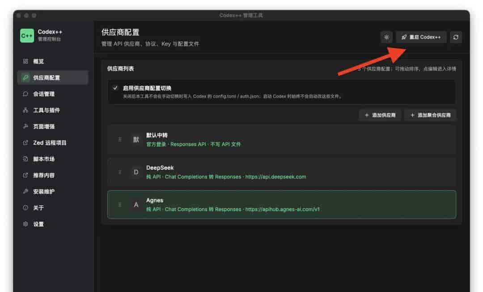Click the D avatar of DeepSeek
This screenshot has width=483, height=292.
click(136, 172)
